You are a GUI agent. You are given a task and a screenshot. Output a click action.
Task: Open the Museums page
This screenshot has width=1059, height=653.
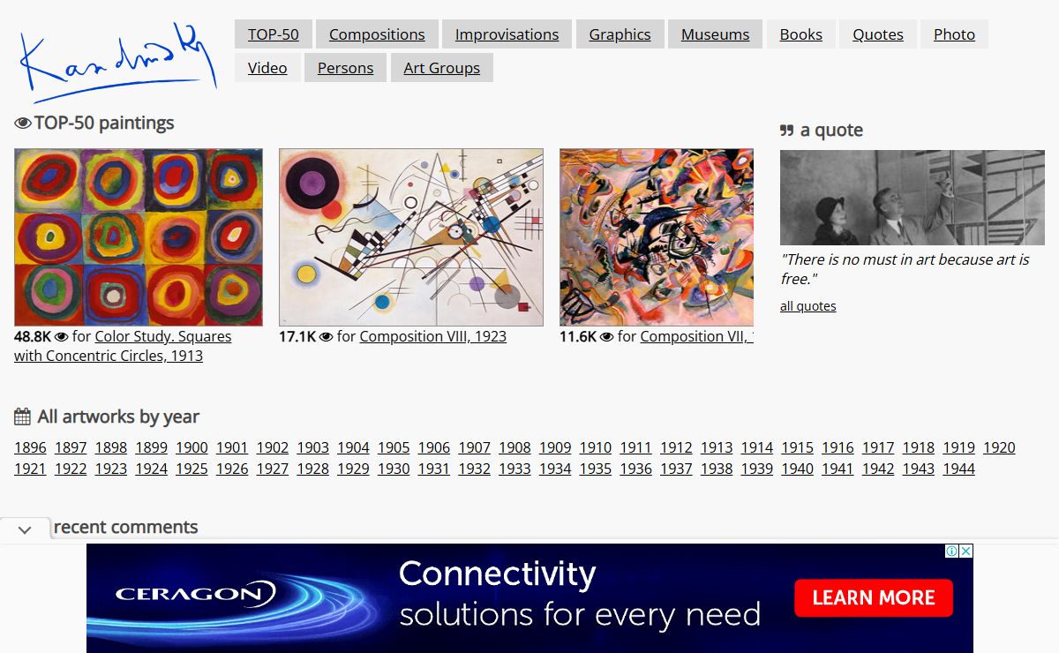(715, 34)
